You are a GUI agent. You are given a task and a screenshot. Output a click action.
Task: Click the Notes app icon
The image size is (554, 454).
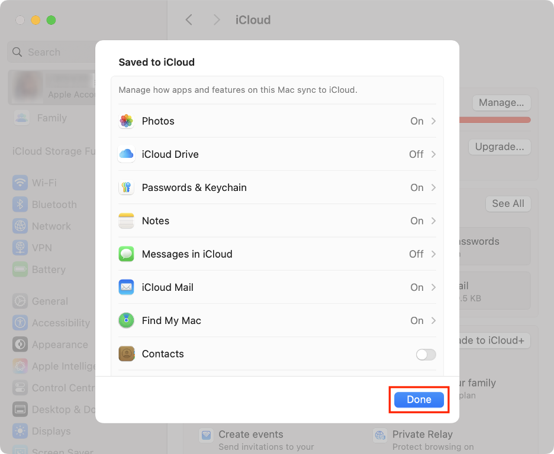(x=126, y=220)
